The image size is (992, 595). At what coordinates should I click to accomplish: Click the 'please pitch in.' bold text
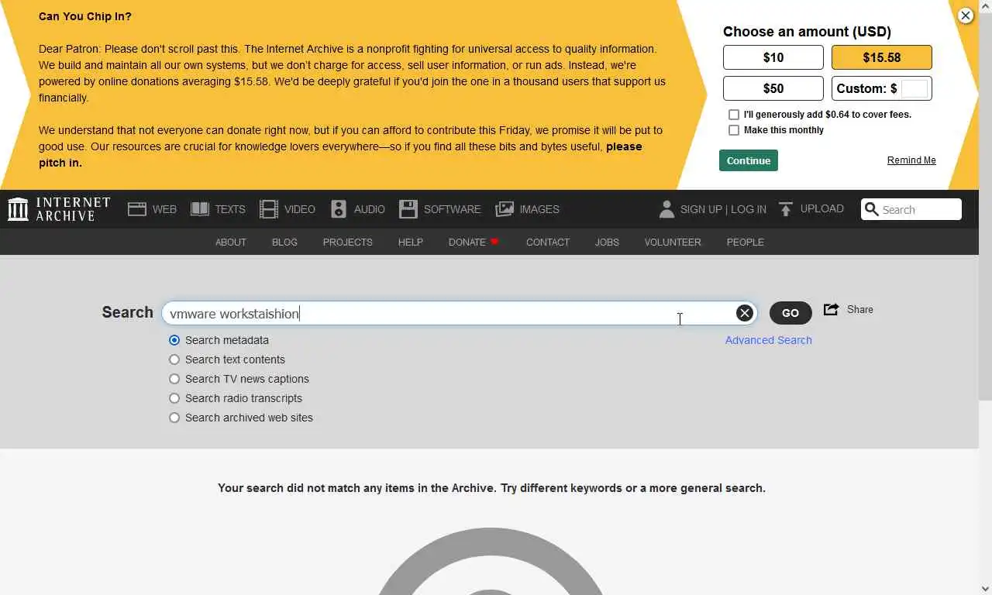340,155
